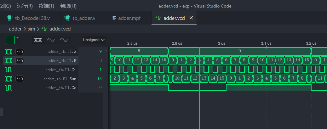Open the 帮助(H) menu
This screenshot has width=327, height=129.
(68, 6)
